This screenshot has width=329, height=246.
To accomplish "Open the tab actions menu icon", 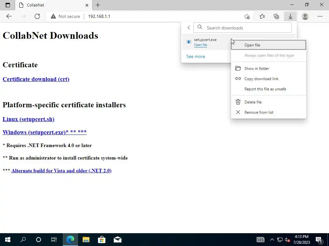I will click(x=8, y=5).
